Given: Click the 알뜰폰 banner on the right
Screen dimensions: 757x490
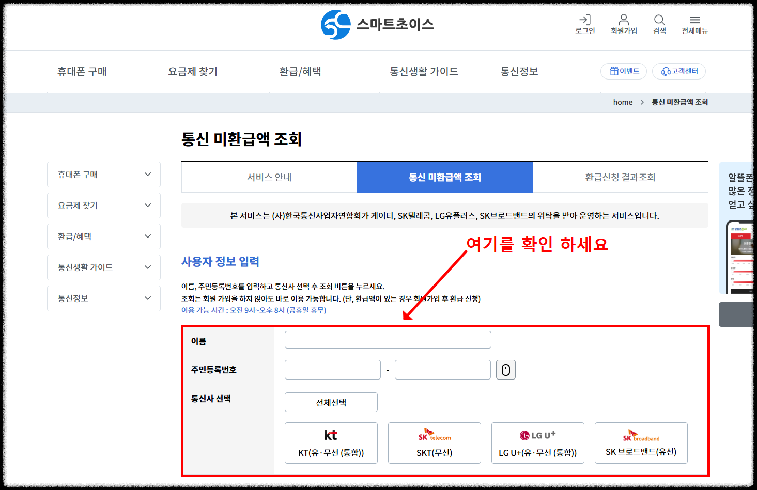Looking at the screenshot, I should [736, 228].
